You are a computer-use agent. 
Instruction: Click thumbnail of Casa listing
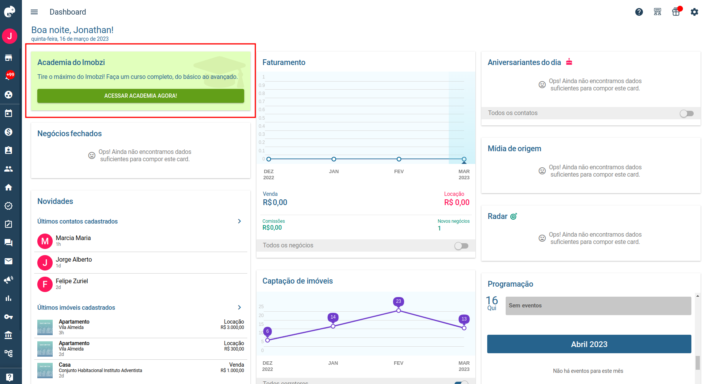45,371
